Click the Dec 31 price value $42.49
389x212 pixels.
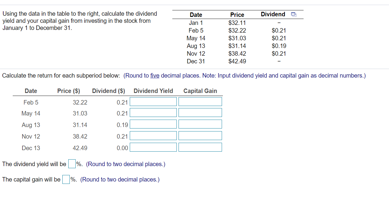pyautogui.click(x=237, y=61)
